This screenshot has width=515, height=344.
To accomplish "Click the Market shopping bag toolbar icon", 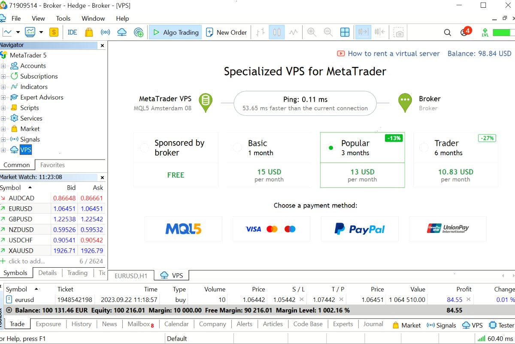I will (89, 32).
